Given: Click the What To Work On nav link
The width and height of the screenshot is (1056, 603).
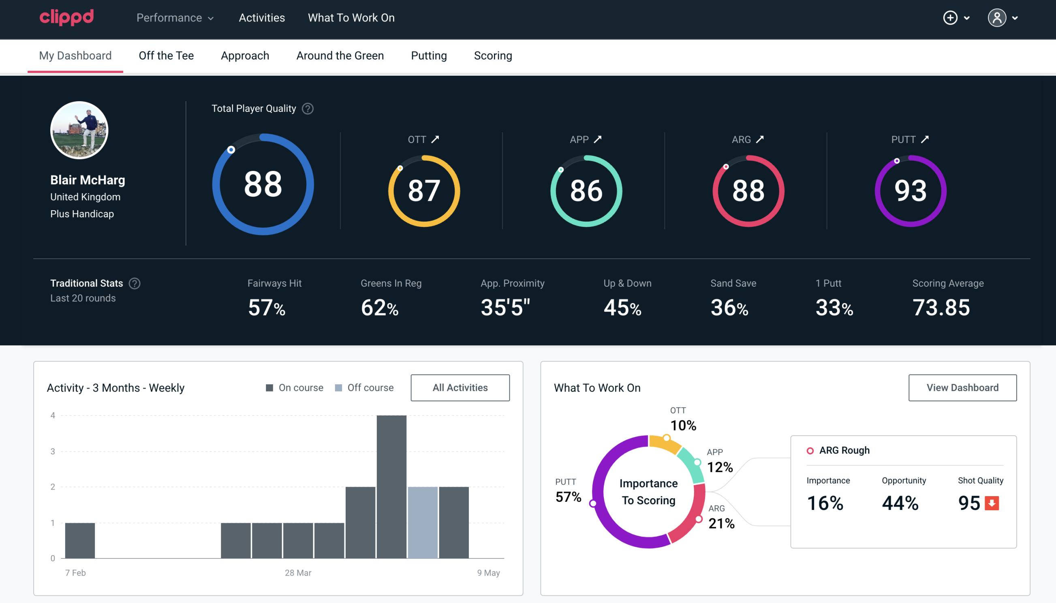Looking at the screenshot, I should [x=352, y=18].
